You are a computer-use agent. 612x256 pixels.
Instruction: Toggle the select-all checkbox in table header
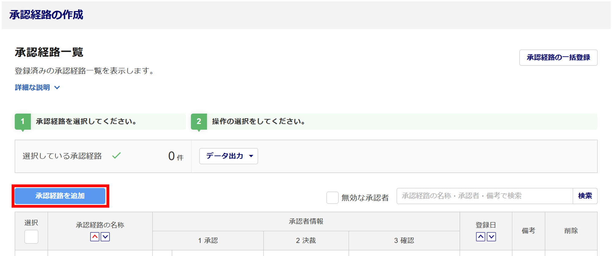coord(31,237)
